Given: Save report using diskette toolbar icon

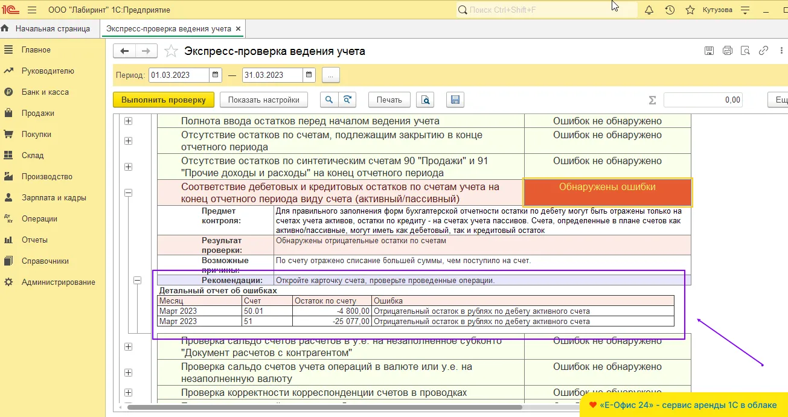Looking at the screenshot, I should (455, 100).
